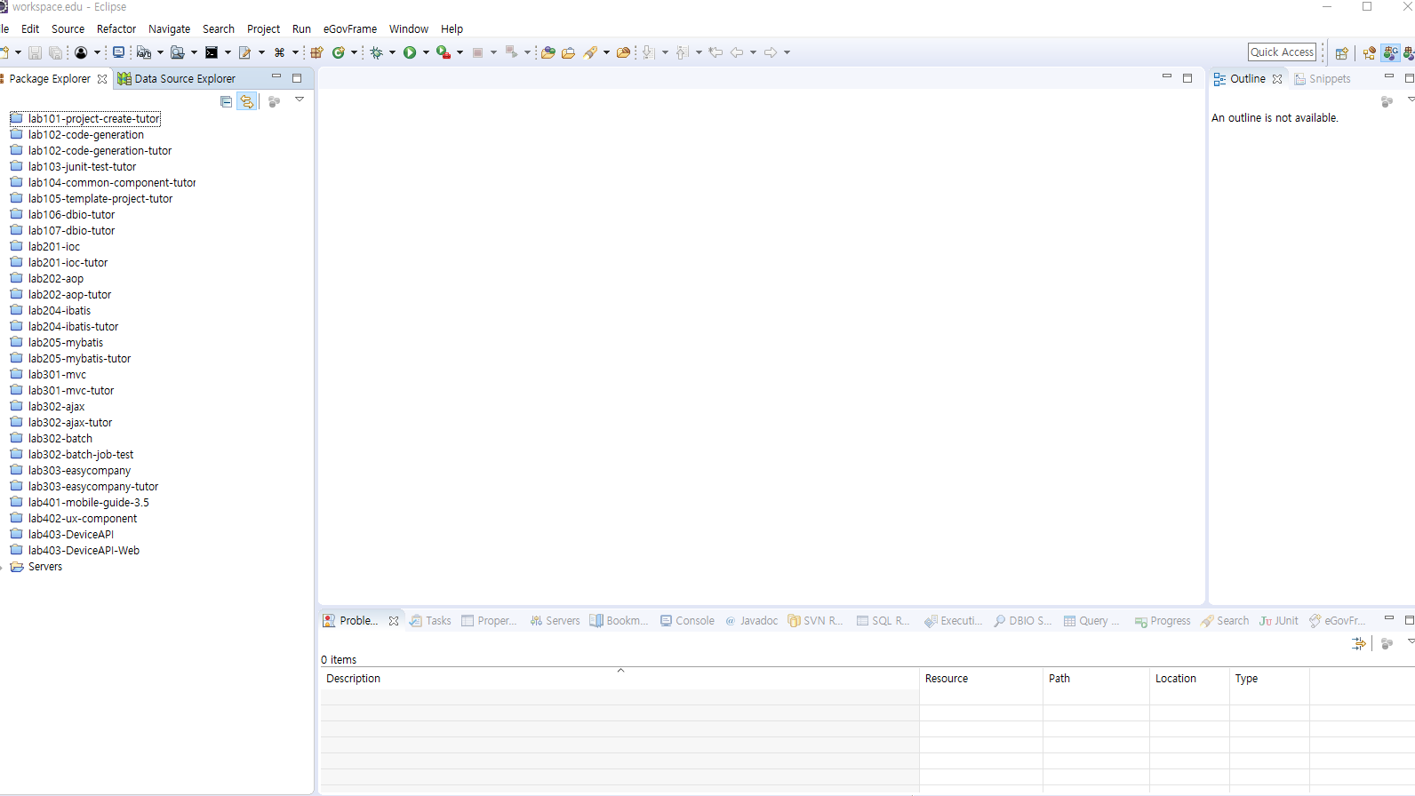Click the Path column header
Image resolution: width=1415 pixels, height=796 pixels.
point(1096,679)
